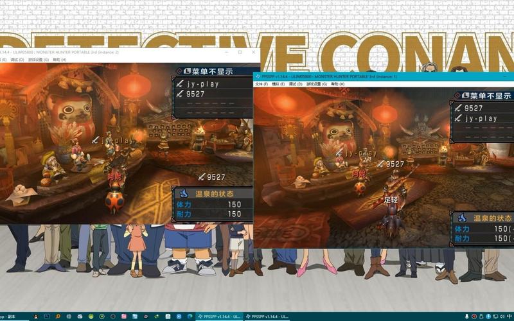Select 9527 in Instance 2 player list

[195, 94]
